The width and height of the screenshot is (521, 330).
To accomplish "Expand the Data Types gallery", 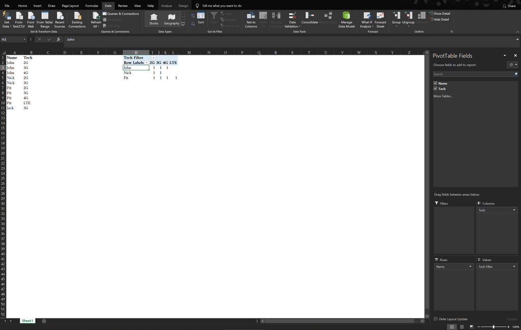I will tap(183, 24).
